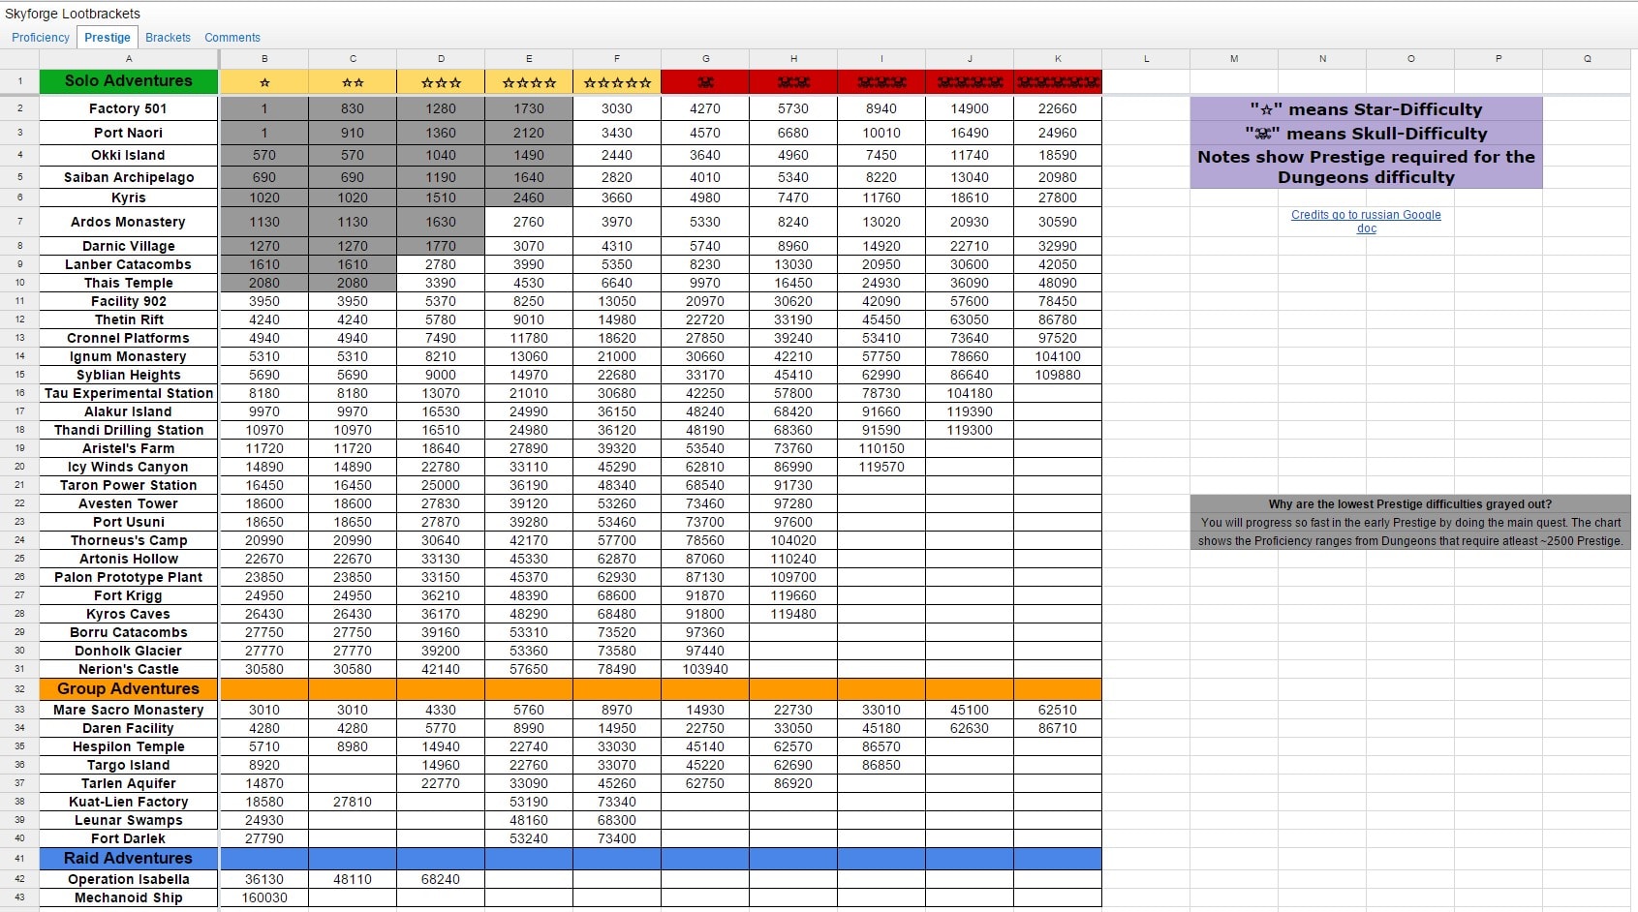Follow the Credits go to russian Google doc link
The width and height of the screenshot is (1638, 912).
tap(1366, 222)
